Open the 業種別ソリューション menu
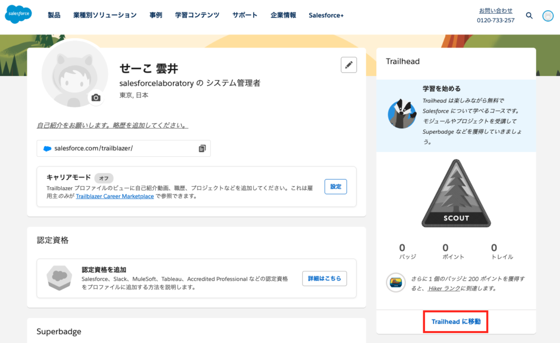This screenshot has width=560, height=343. (x=104, y=15)
